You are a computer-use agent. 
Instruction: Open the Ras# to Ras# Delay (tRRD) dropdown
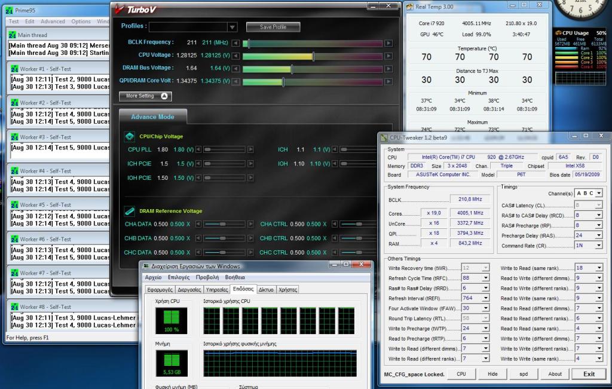point(485,288)
